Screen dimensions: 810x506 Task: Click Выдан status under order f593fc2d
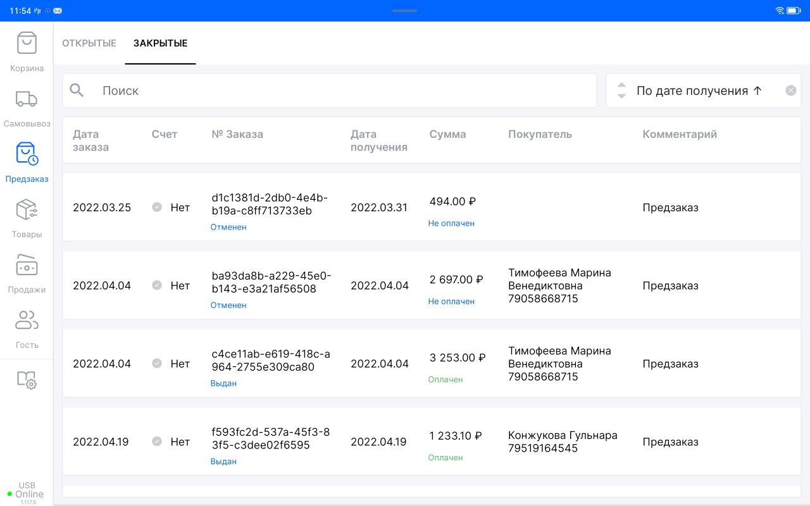click(x=223, y=461)
